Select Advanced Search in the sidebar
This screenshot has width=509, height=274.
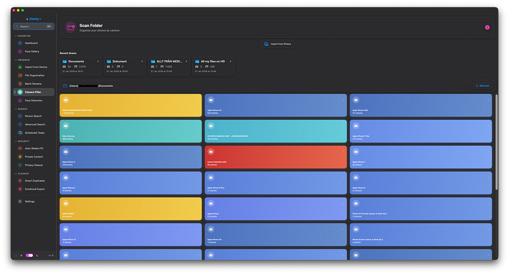pos(33,125)
